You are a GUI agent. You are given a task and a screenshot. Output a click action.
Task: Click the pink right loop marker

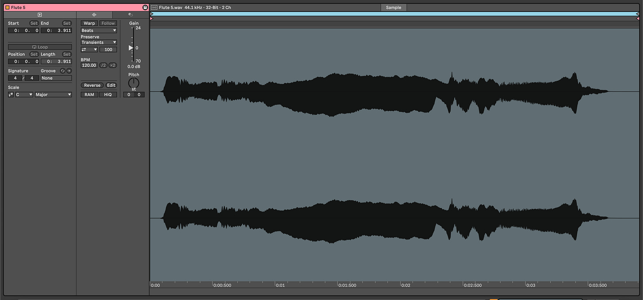(x=638, y=19)
